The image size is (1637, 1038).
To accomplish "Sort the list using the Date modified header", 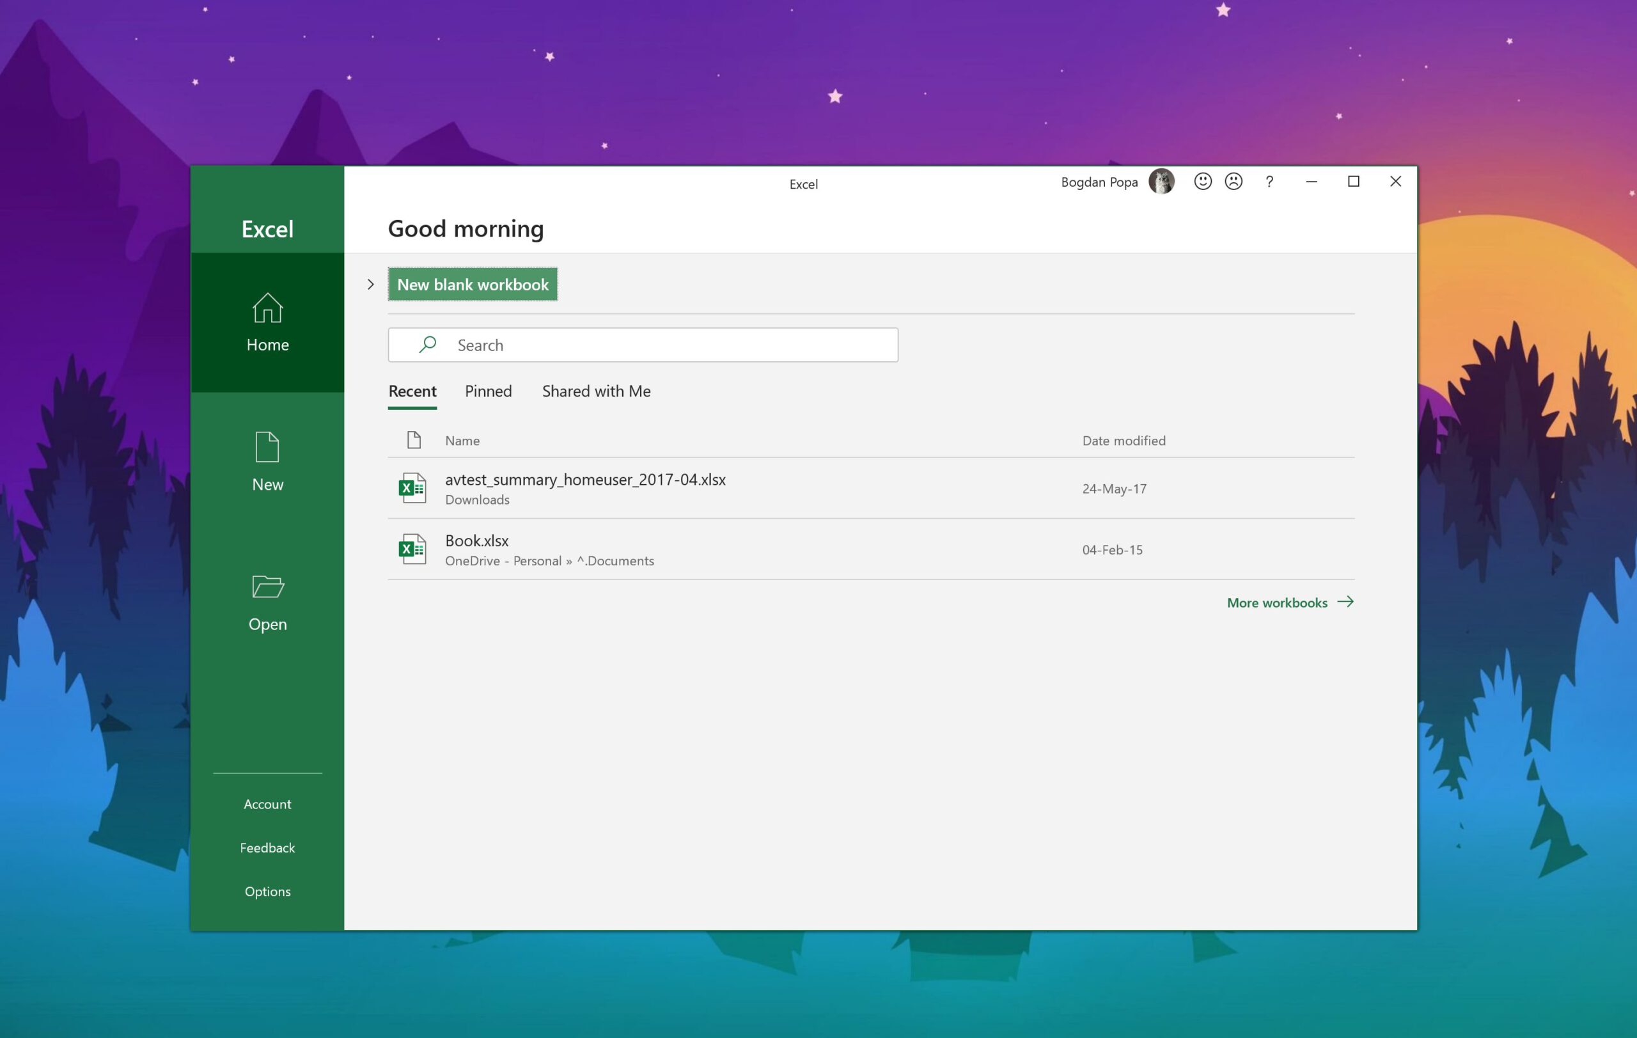I will 1124,441.
